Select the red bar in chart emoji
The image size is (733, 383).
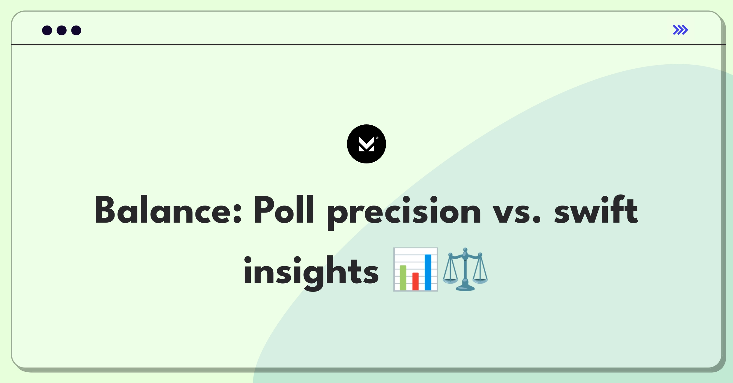415,281
